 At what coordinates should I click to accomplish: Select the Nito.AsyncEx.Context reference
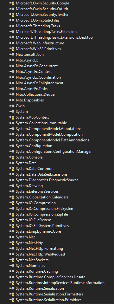[x=34, y=72]
